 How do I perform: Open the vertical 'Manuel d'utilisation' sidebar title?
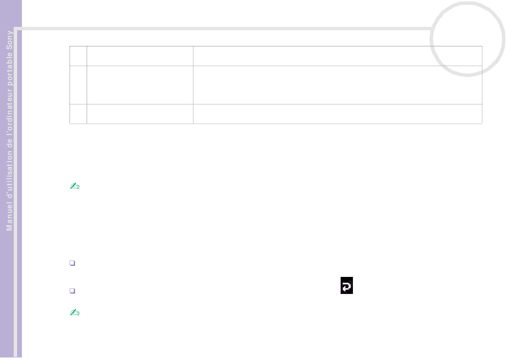[10, 131]
